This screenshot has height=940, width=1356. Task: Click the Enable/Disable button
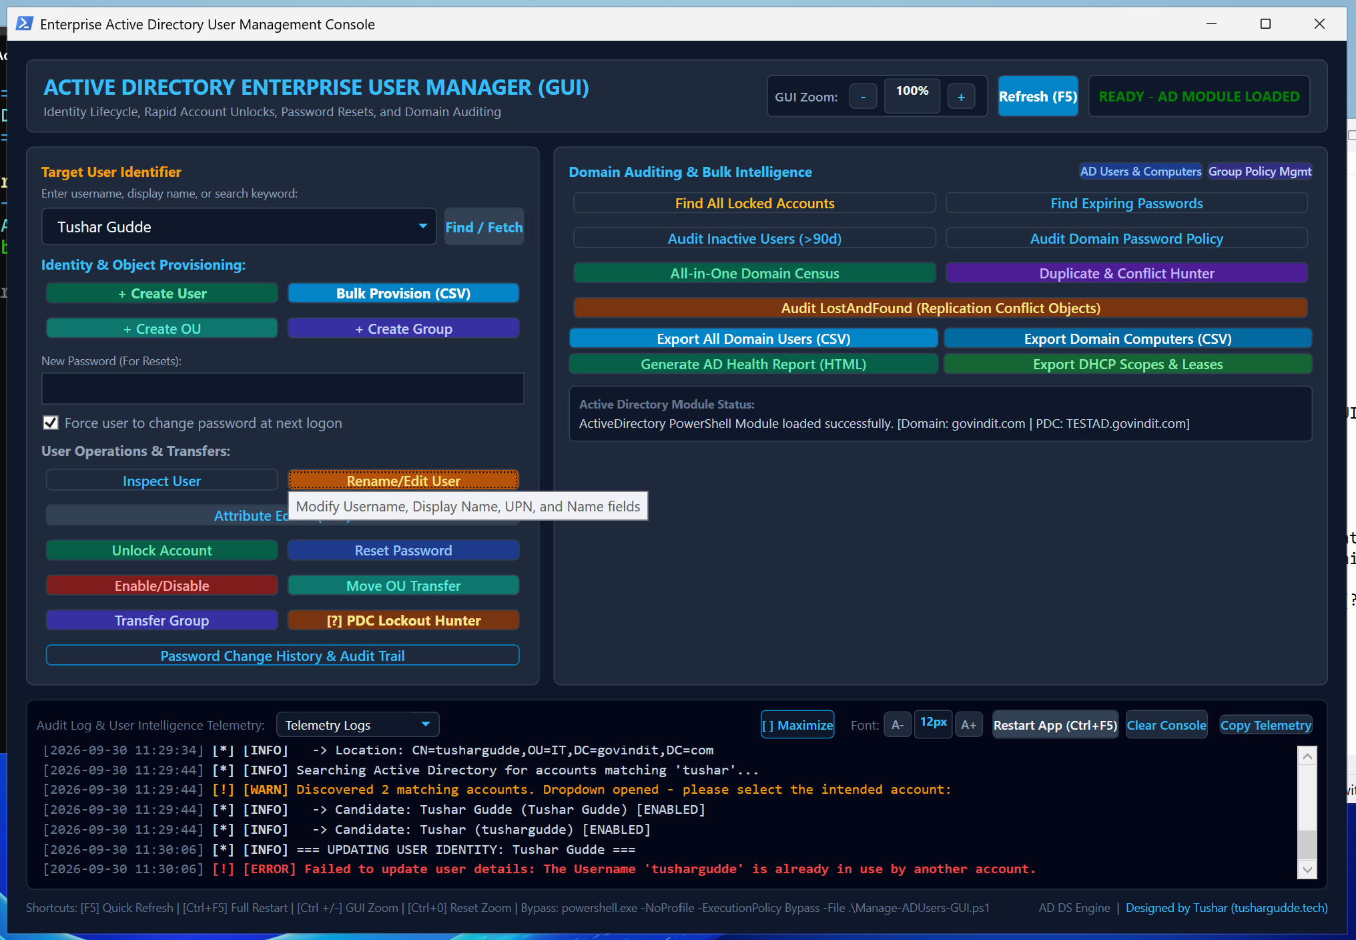coord(162,585)
